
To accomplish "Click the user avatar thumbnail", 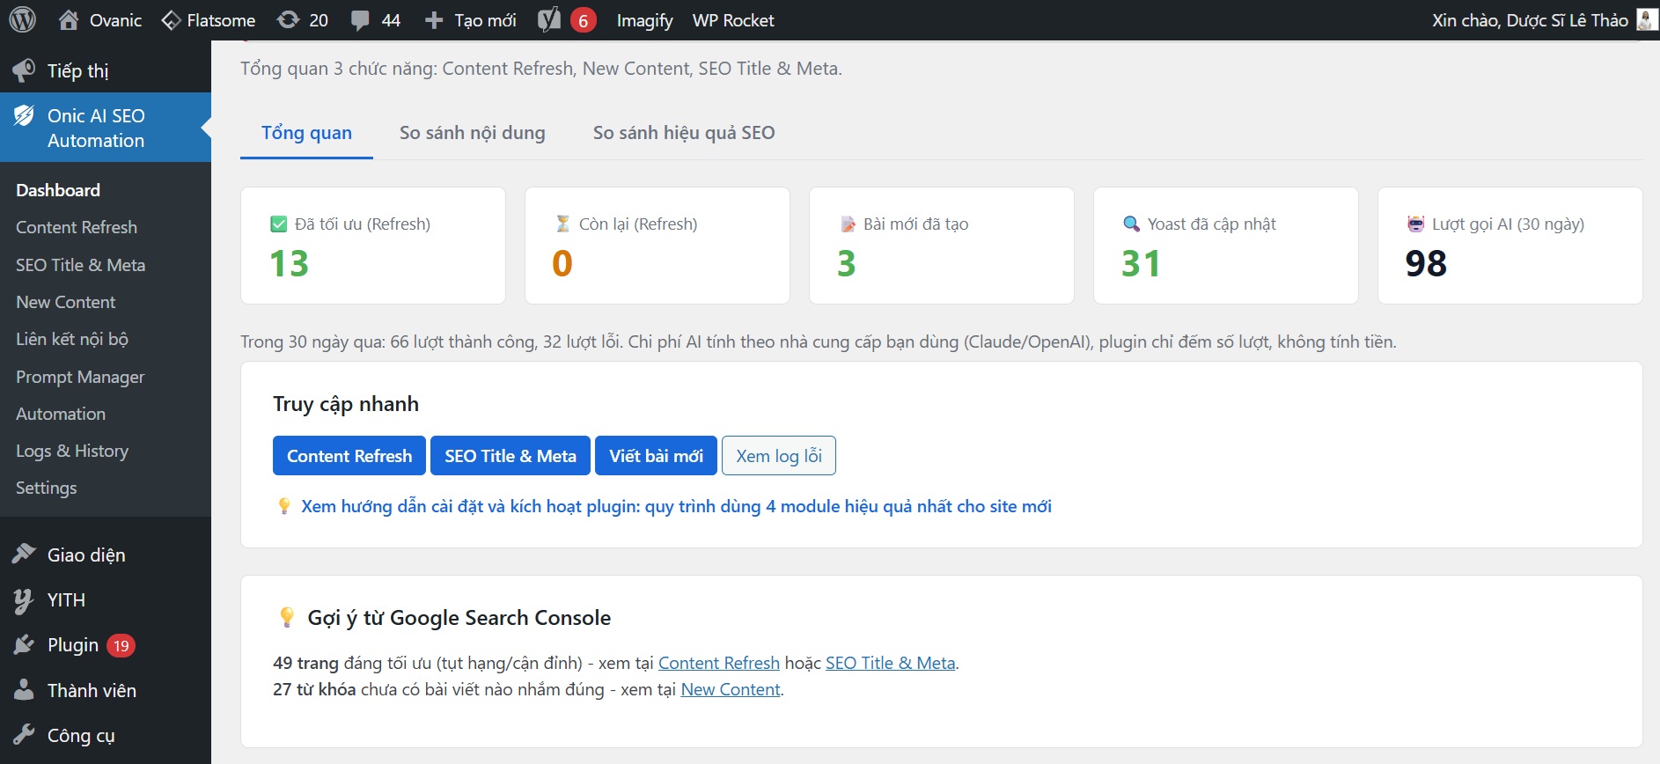I will pos(1647,19).
